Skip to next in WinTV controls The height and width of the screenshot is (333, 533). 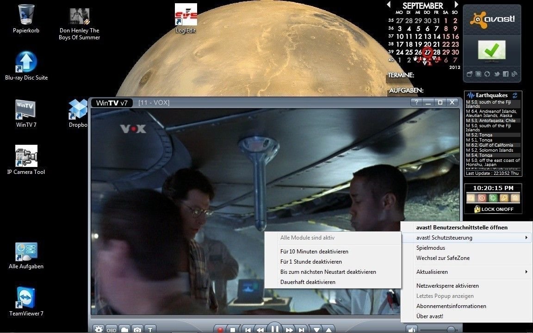click(301, 329)
